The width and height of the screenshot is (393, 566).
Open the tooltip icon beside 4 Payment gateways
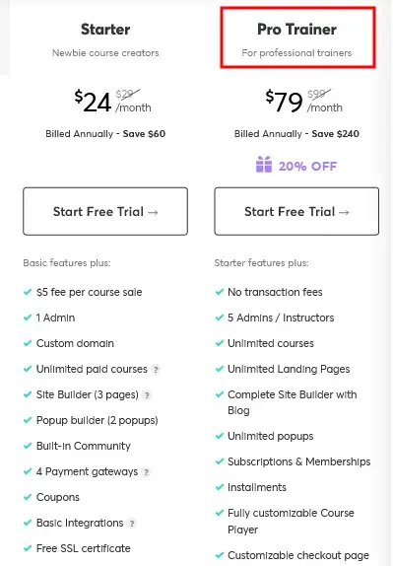pyautogui.click(x=146, y=472)
